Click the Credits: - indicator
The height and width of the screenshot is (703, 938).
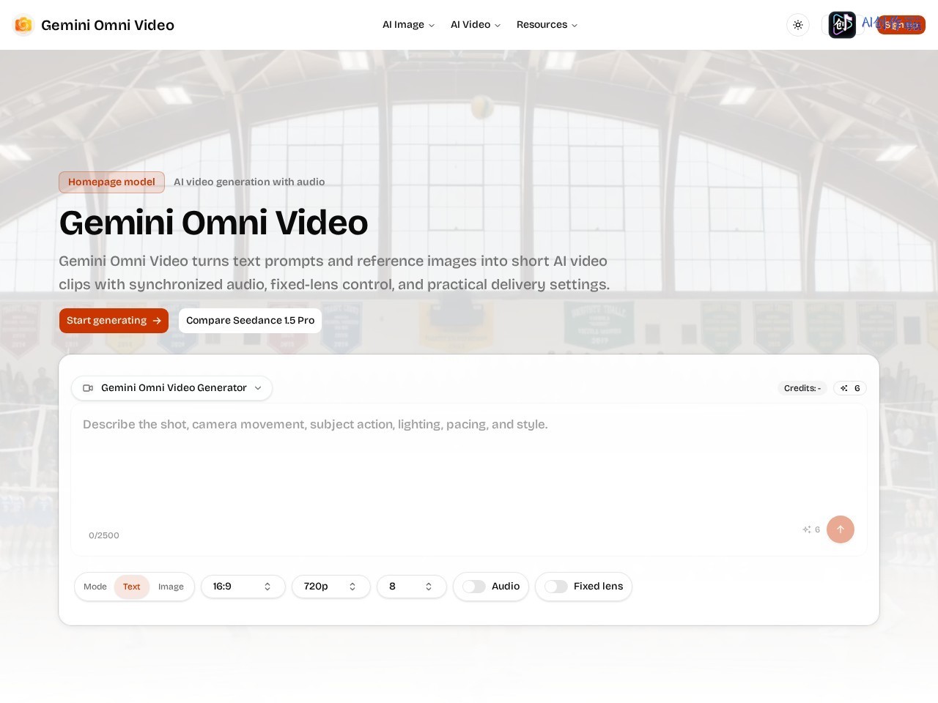[802, 388]
